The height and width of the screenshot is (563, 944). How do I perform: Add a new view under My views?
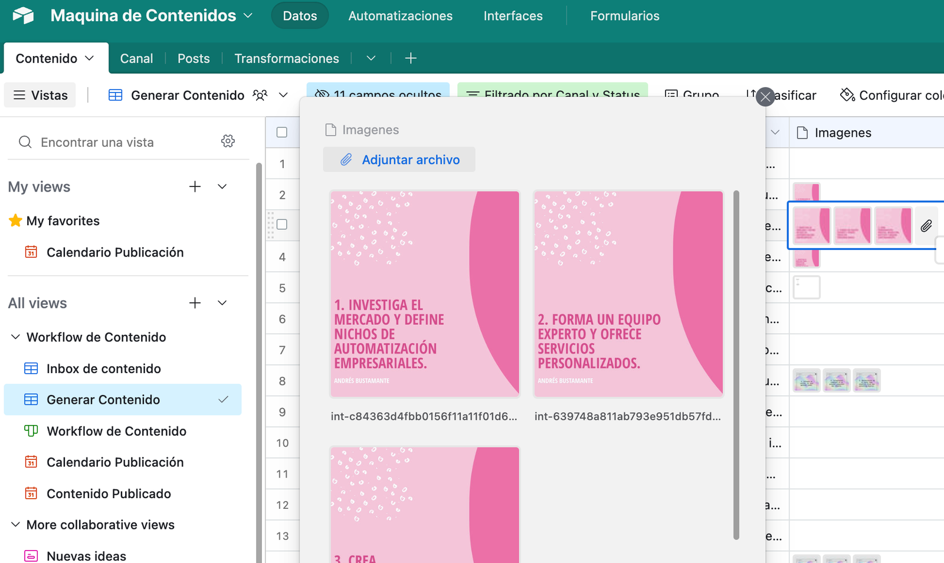[195, 187]
